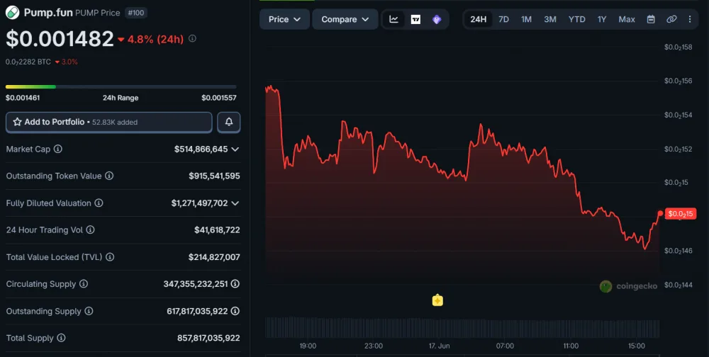709x357 pixels.
Task: Click the Pump.fun coin logo icon
Action: (12, 12)
